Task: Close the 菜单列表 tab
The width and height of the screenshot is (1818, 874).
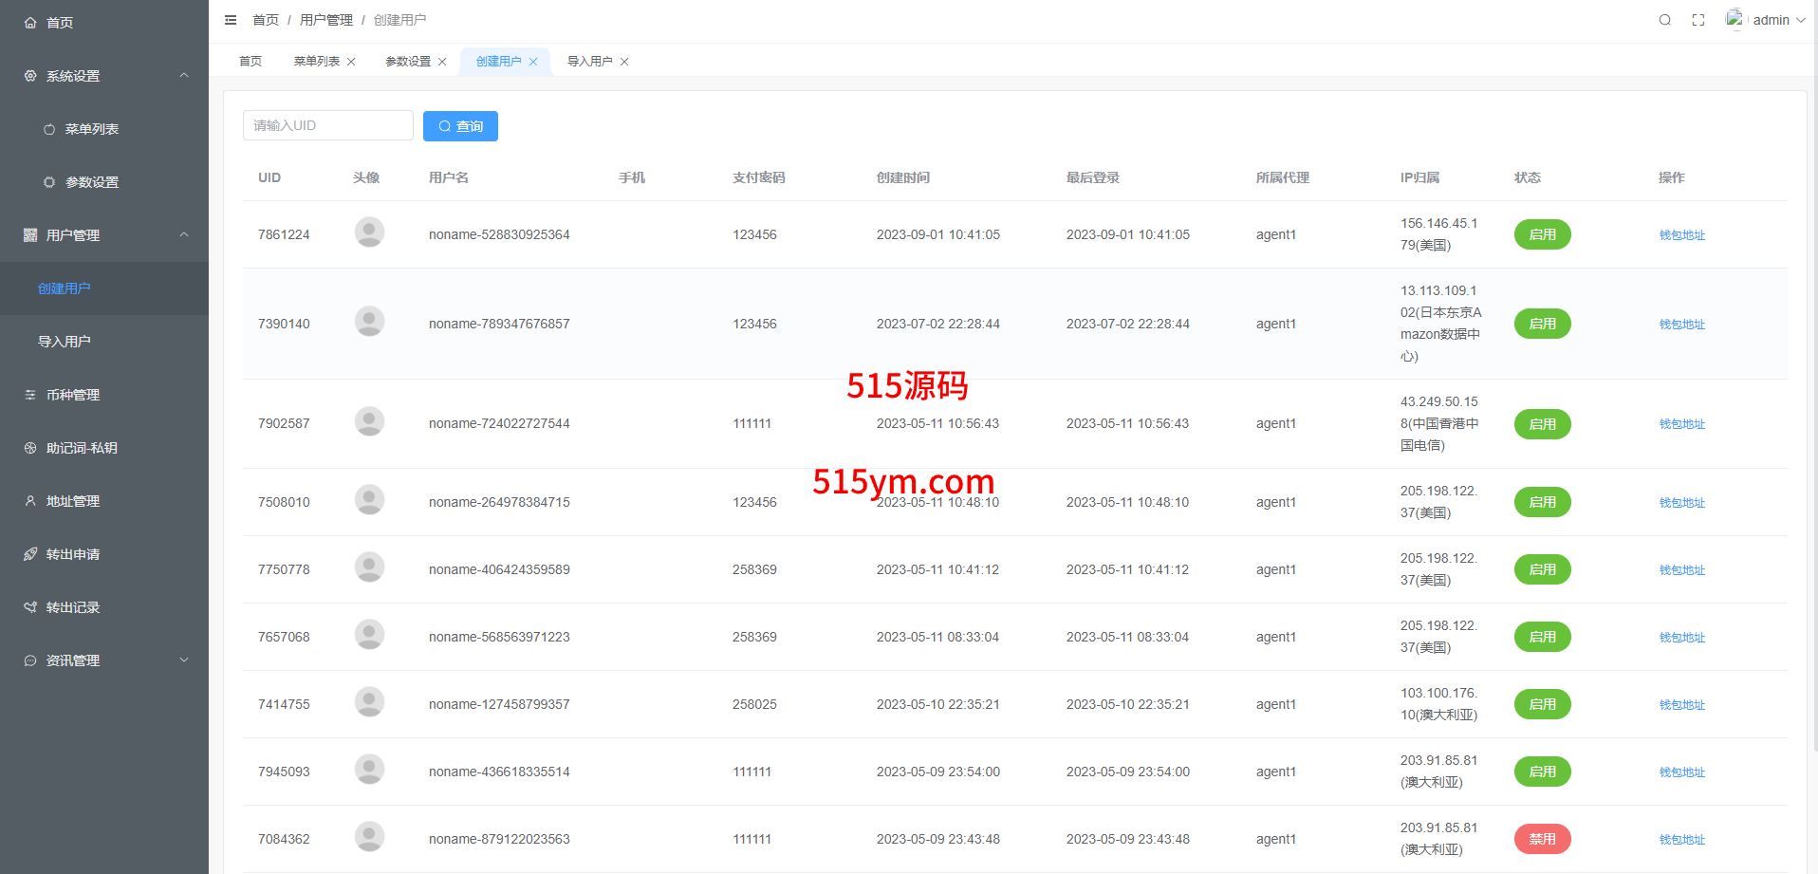Action: (351, 62)
